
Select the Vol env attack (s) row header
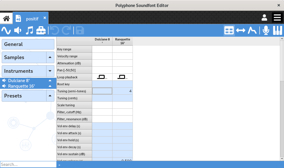(74, 133)
